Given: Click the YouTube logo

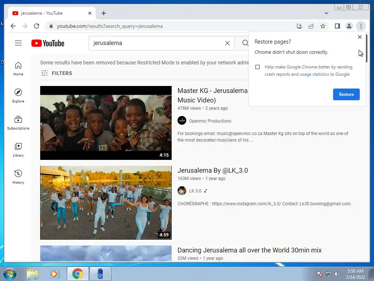Looking at the screenshot, I should 48,43.
